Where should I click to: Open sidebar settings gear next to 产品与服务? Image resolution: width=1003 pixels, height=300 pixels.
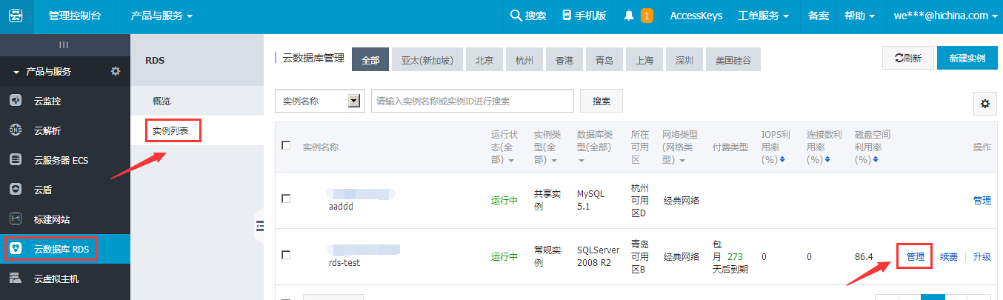point(115,71)
